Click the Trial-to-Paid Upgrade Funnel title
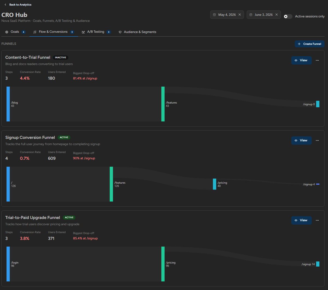The height and width of the screenshot is (290, 328). tap(33, 218)
